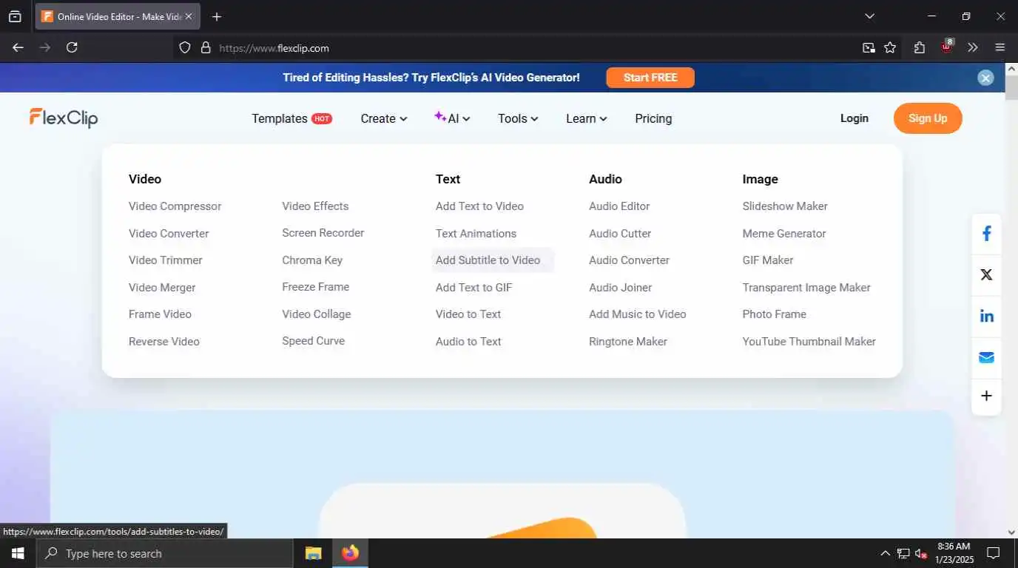Open Screen Recorder tool

click(323, 233)
